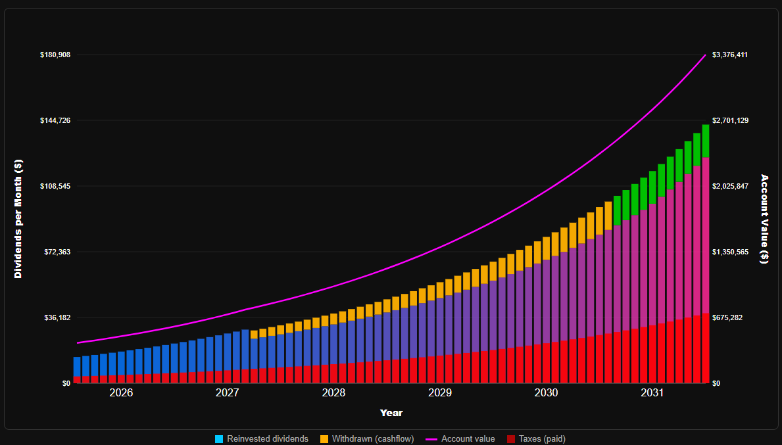Hide the Account value line via legend text

(468, 439)
